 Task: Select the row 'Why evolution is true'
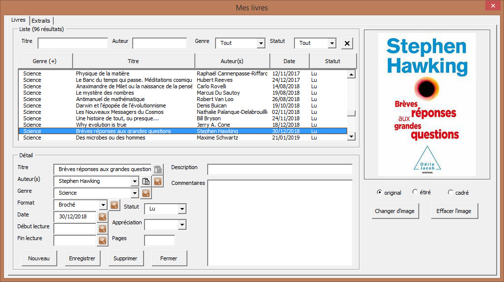[183, 125]
